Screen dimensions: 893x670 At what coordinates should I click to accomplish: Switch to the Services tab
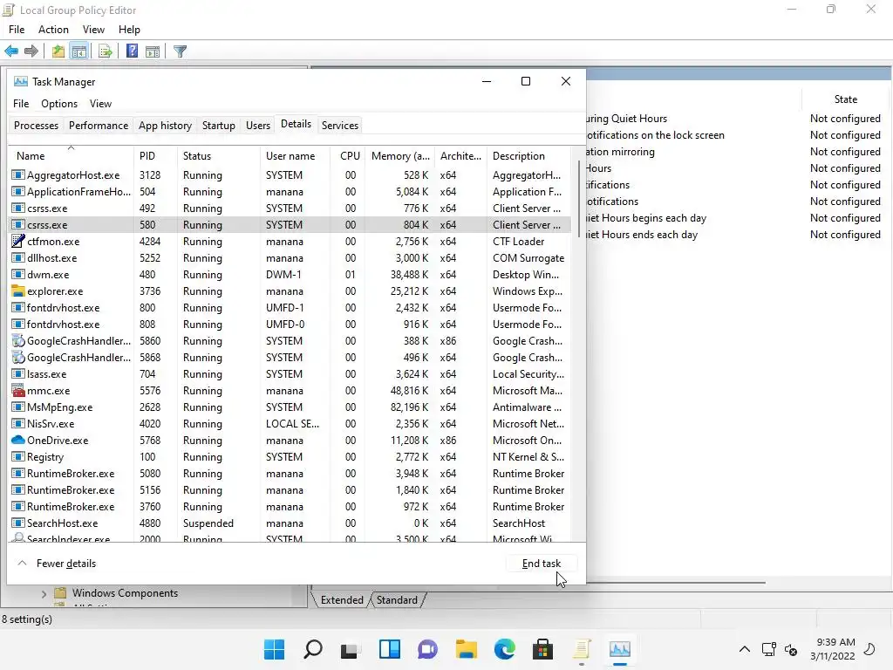pos(340,126)
